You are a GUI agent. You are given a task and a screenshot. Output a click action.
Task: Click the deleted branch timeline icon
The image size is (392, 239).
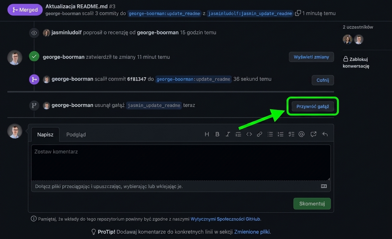click(34, 105)
